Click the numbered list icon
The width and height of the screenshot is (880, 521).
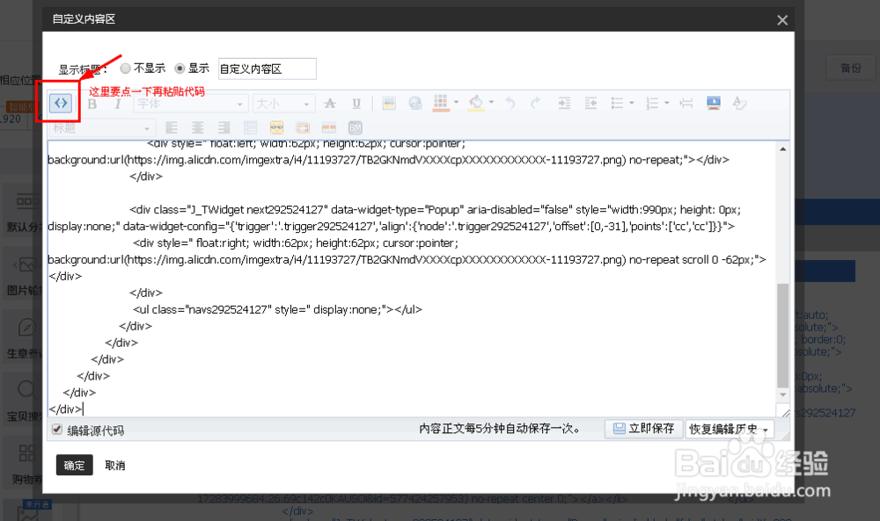click(652, 103)
